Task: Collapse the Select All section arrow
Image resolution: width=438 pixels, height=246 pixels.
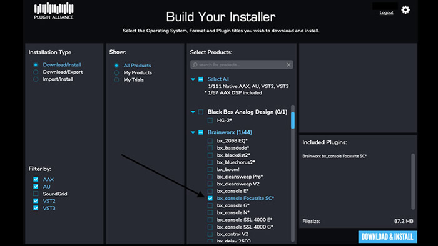Action: coord(193,79)
